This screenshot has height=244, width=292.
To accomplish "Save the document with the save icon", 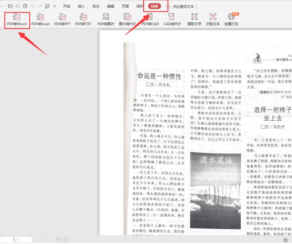I will pos(18,7).
